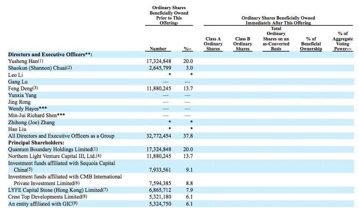Select the 7,933,561 Sequoia Capital China shares
Viewport: 359px width, 208px height.
click(x=158, y=170)
